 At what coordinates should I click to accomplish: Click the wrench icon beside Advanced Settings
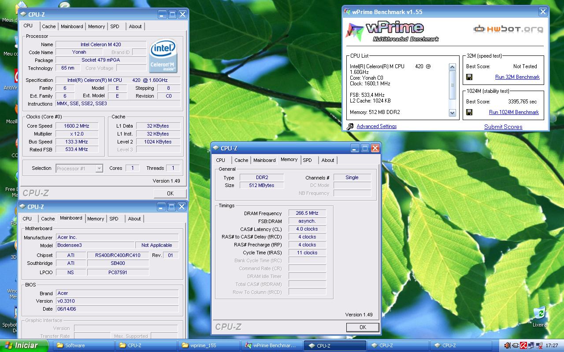[x=350, y=126]
